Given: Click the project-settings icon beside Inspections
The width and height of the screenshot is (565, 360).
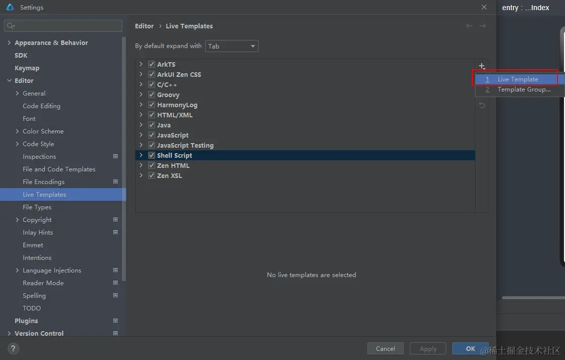Looking at the screenshot, I should coord(115,157).
